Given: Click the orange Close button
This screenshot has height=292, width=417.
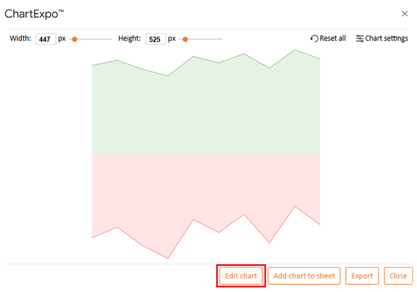Looking at the screenshot, I should [398, 276].
